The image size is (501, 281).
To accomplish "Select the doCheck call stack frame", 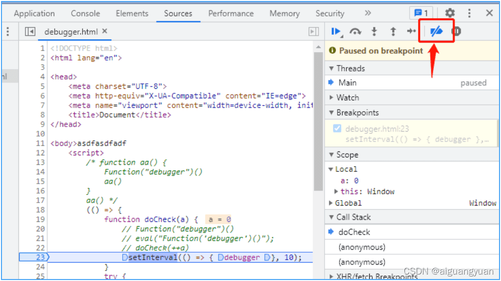I will coord(354,232).
